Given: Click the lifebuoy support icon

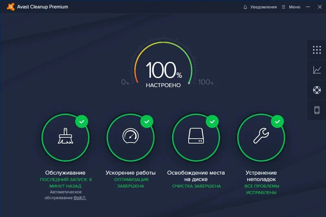Looking at the screenshot, I should coord(316,90).
